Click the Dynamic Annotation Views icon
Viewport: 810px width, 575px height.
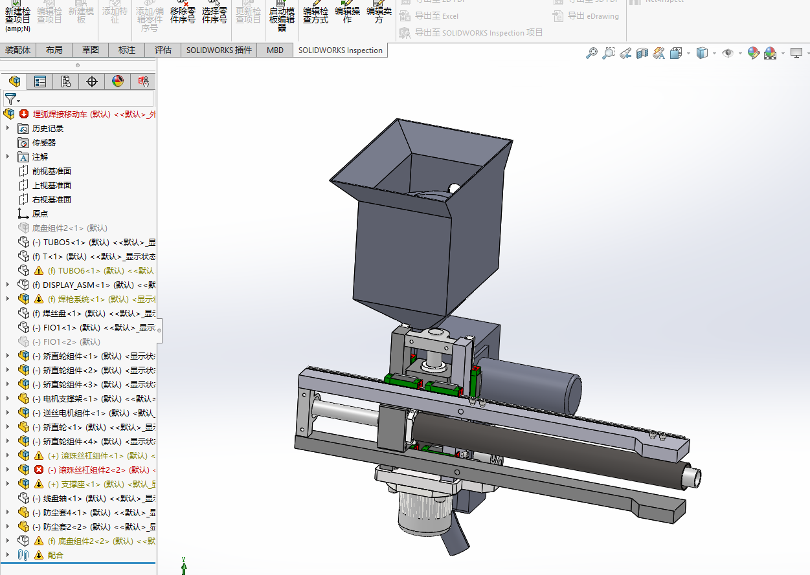659,54
